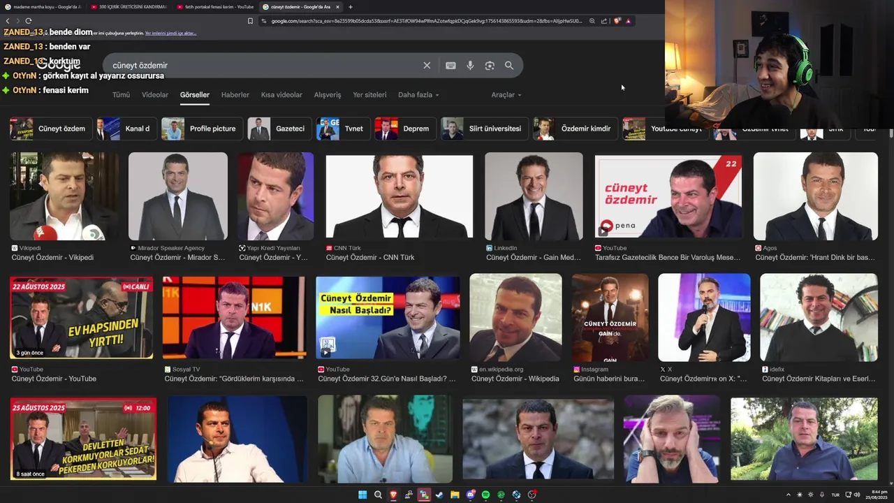This screenshot has height=503, width=894.
Task: Open the on-screen keyboard icon in search bar
Action: tap(450, 65)
